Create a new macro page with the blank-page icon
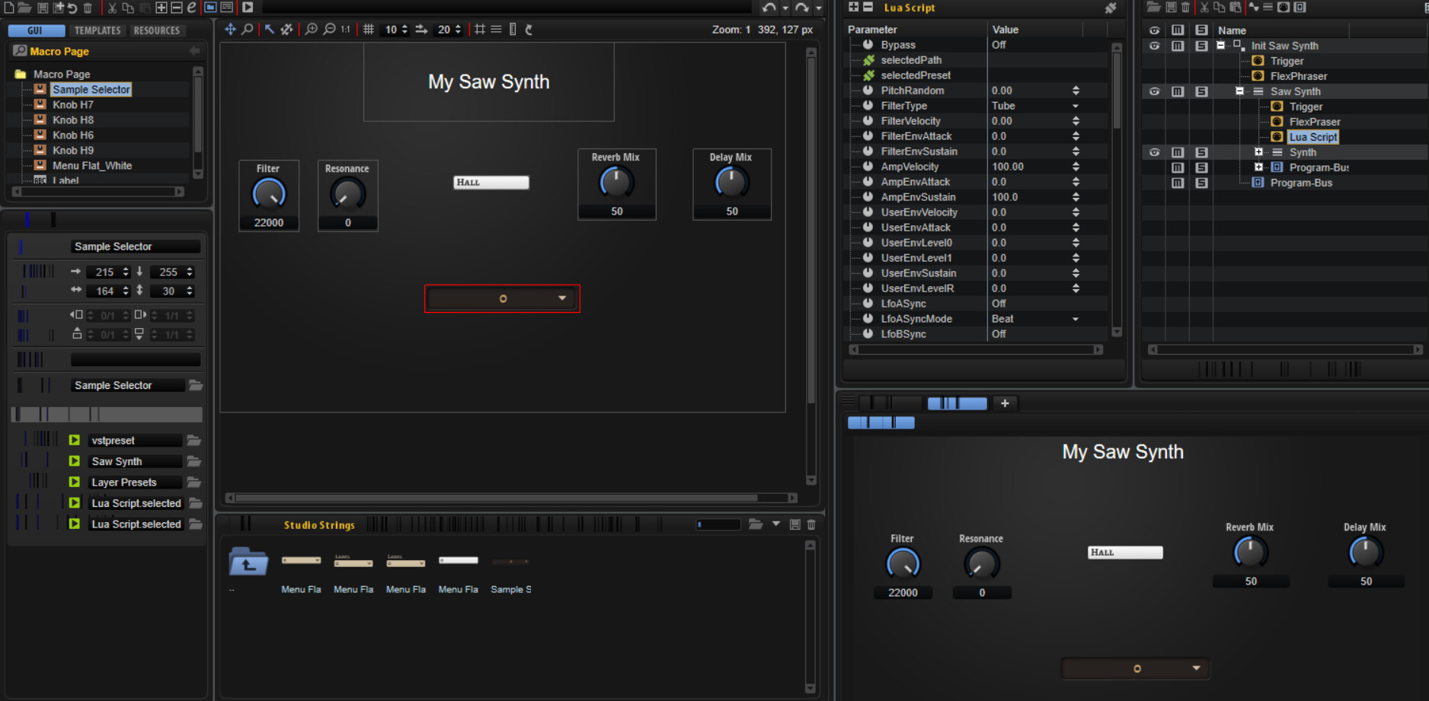1429x701 pixels. tap(8, 8)
